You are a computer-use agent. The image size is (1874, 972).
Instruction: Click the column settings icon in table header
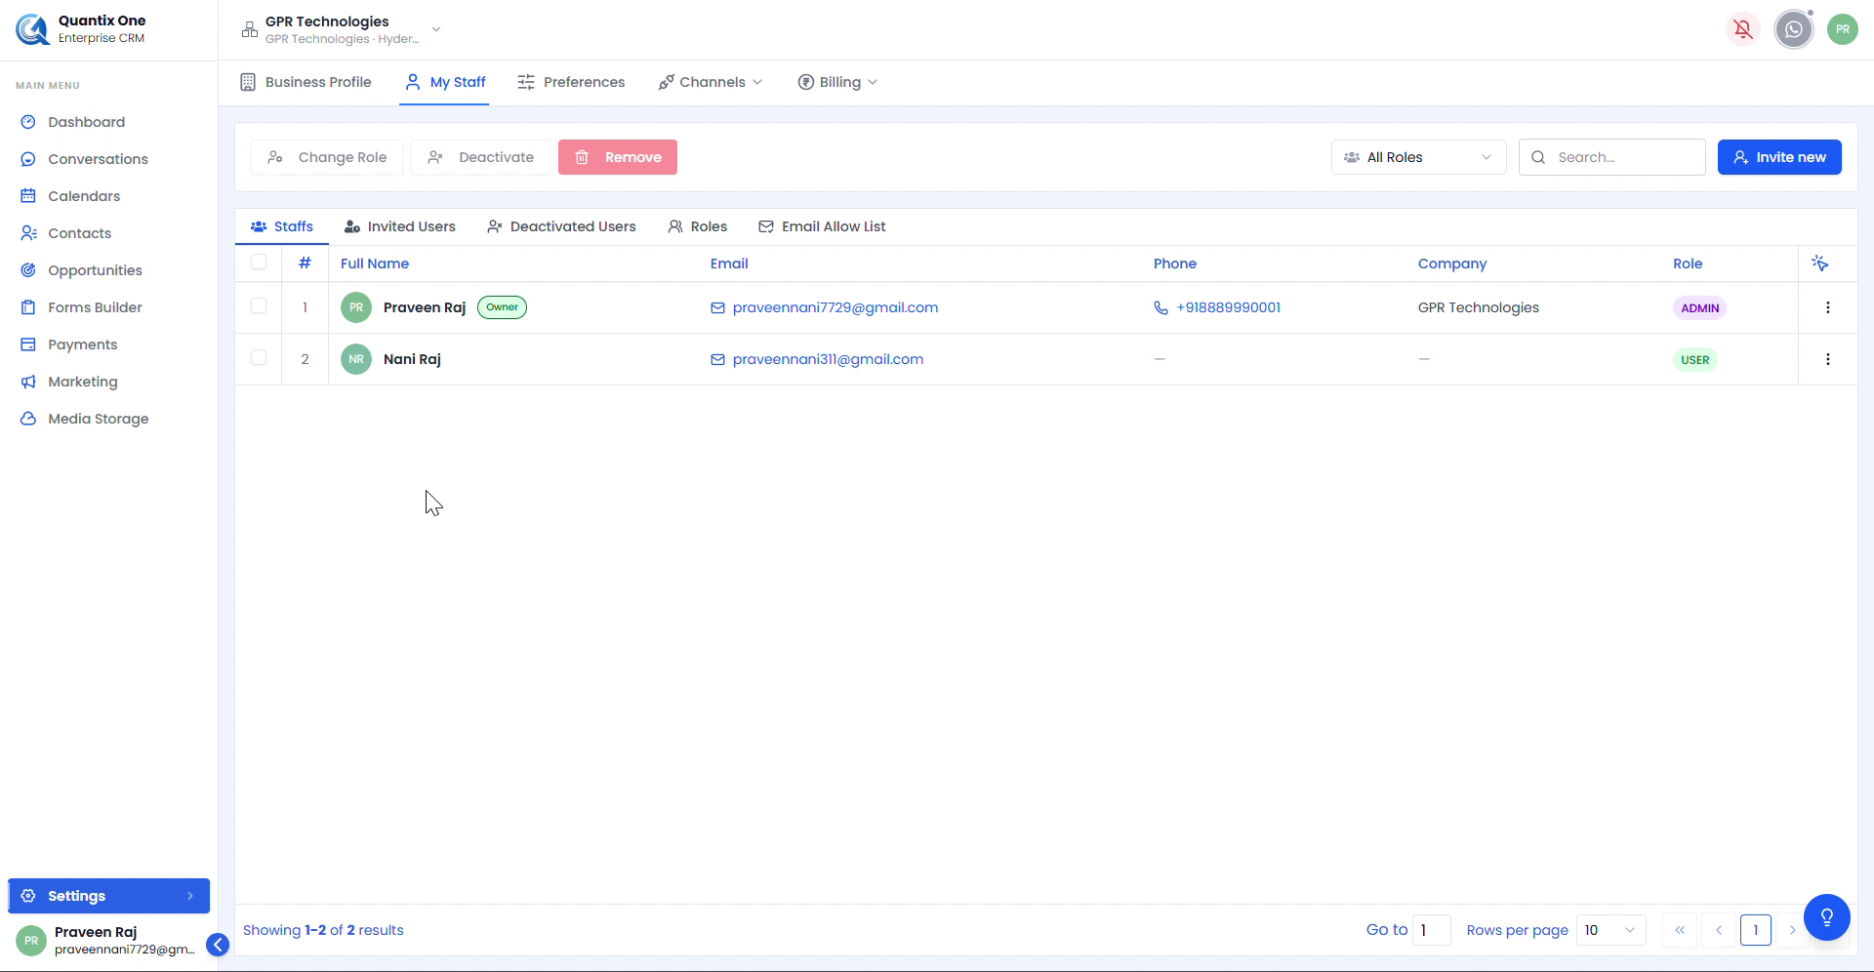1819,263
